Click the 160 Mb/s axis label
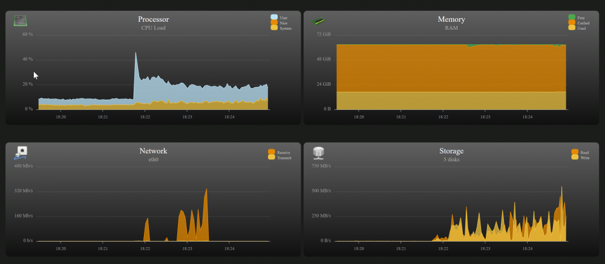Image resolution: width=605 pixels, height=264 pixels. (24, 216)
